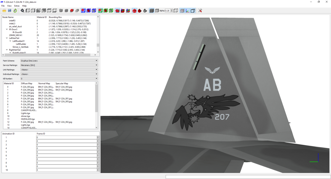The width and height of the screenshot is (331, 179).
Task: Click the dark red round pivot icon
Action: [140, 11]
